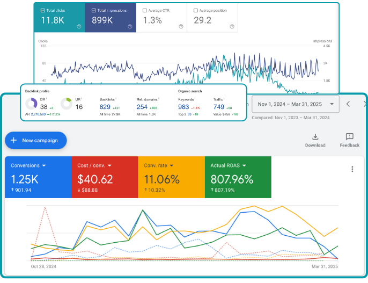Click the Feedback icon
This screenshot has height=283, width=368.
tap(350, 137)
